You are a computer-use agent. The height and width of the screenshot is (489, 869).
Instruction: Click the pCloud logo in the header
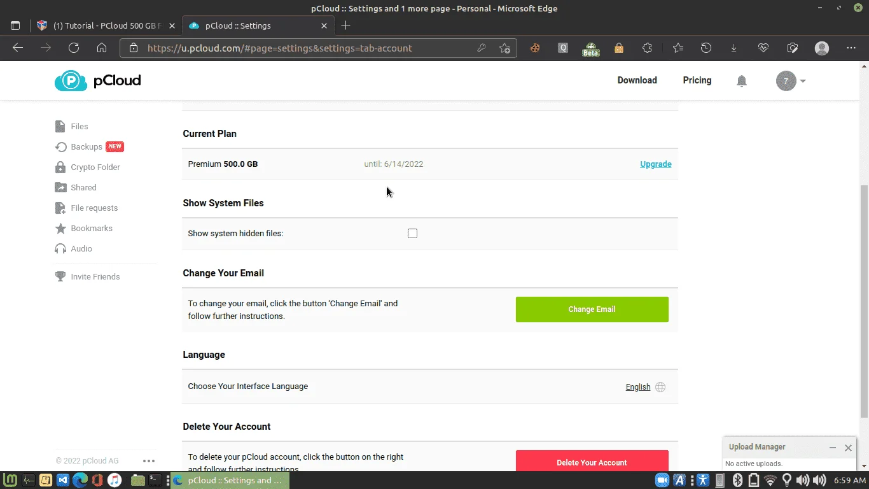coord(97,81)
